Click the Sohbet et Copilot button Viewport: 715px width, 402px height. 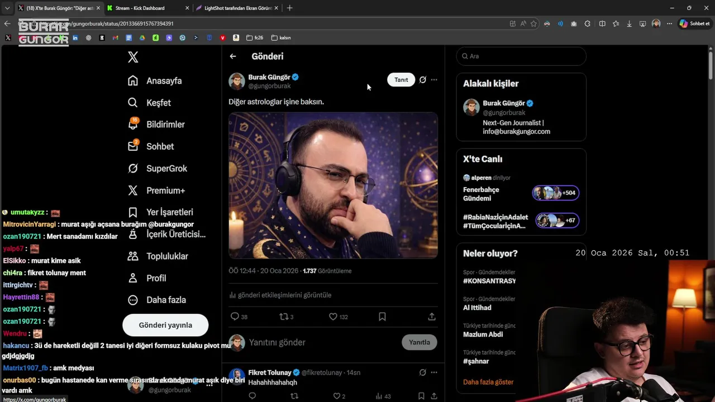point(695,23)
